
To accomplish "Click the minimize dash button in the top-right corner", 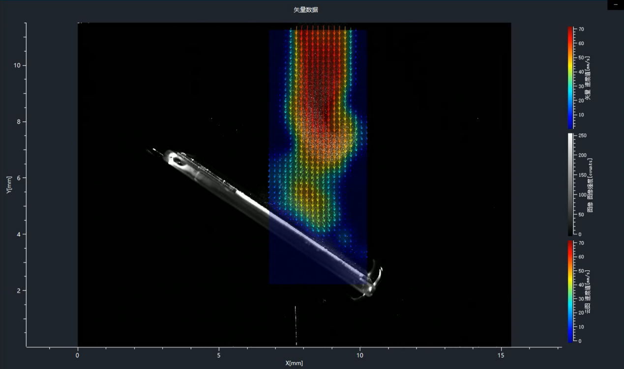I will (615, 4).
